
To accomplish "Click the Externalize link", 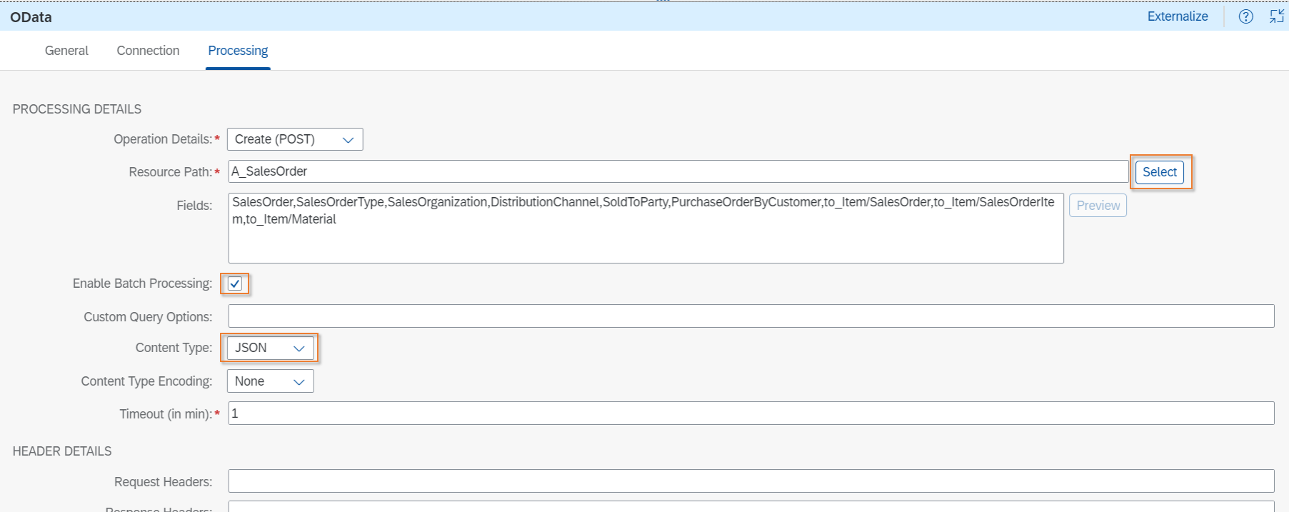I will coord(1178,16).
